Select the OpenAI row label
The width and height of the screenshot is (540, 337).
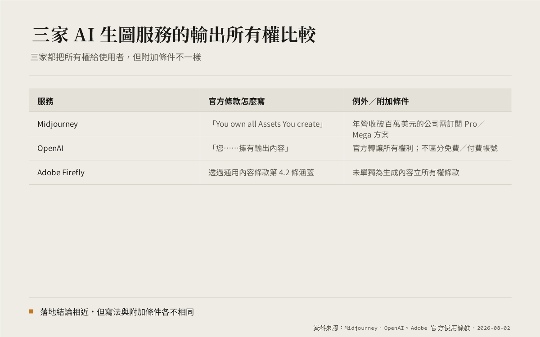(50, 148)
